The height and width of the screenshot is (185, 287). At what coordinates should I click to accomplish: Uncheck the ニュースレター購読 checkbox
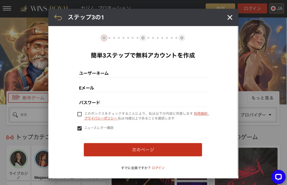tap(79, 128)
